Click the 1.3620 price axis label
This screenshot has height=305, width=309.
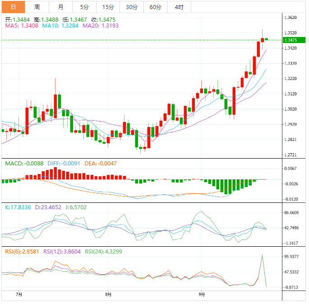coord(291,18)
